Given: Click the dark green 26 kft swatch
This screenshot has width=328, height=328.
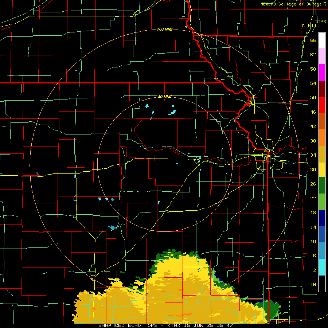Looking at the screenshot, I should tap(322, 185).
